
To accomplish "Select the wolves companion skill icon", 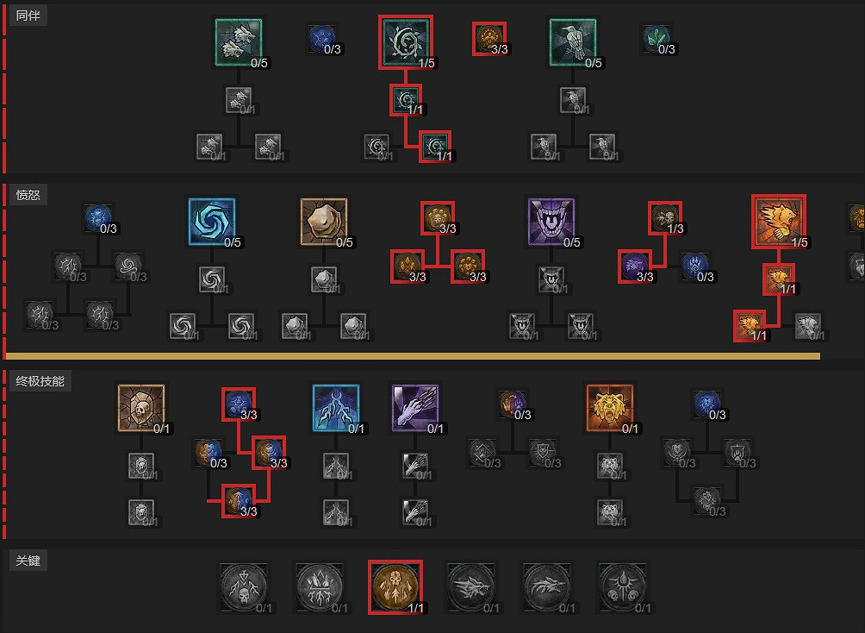I will 239,42.
